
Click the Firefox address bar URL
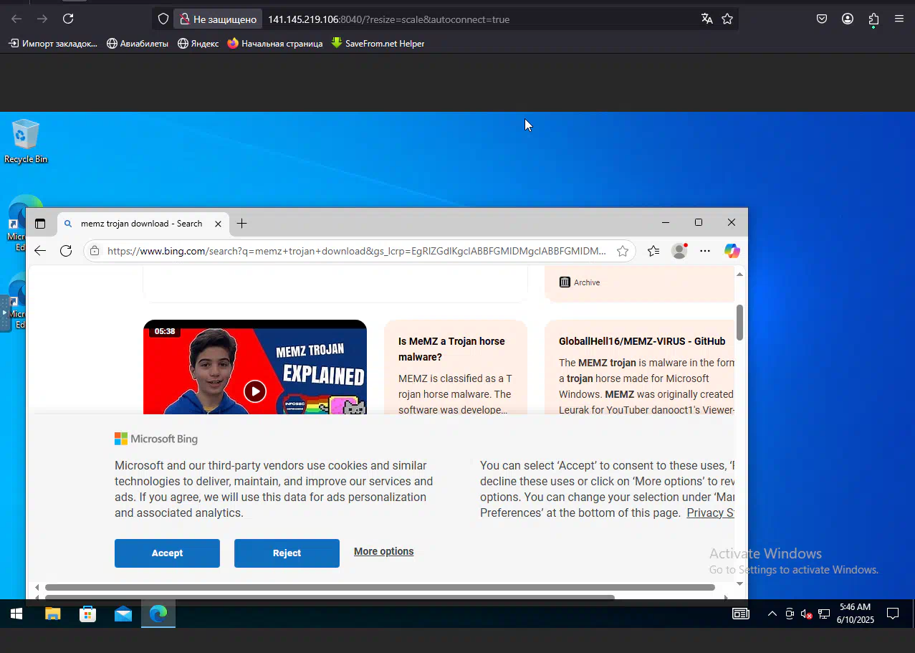388,19
